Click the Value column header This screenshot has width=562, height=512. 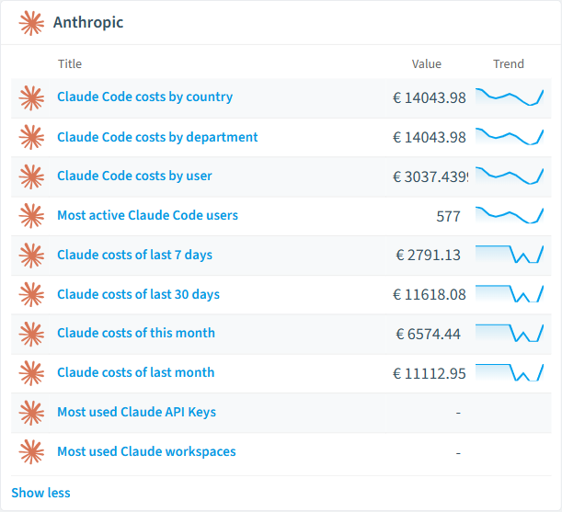point(426,63)
